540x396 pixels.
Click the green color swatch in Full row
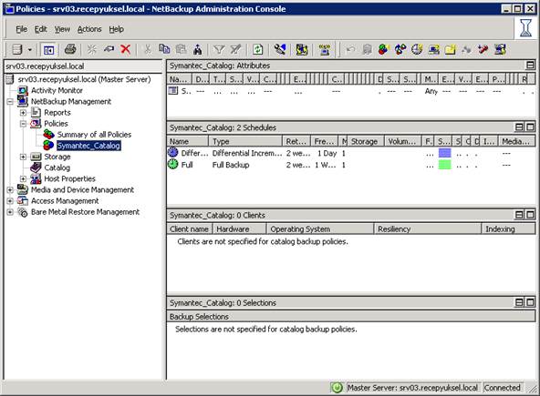click(444, 165)
